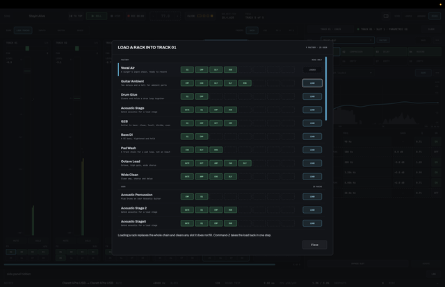Image resolution: width=445 pixels, height=287 pixels.
Task: Select the Drum Glue rack name
Action: [129, 94]
